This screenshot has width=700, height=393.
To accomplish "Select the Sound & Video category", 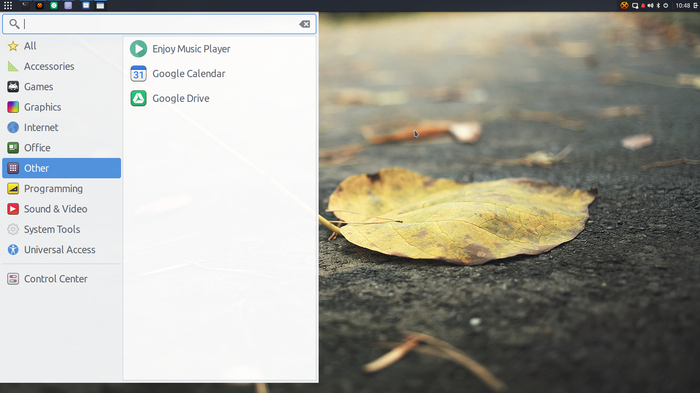I will (x=62, y=209).
